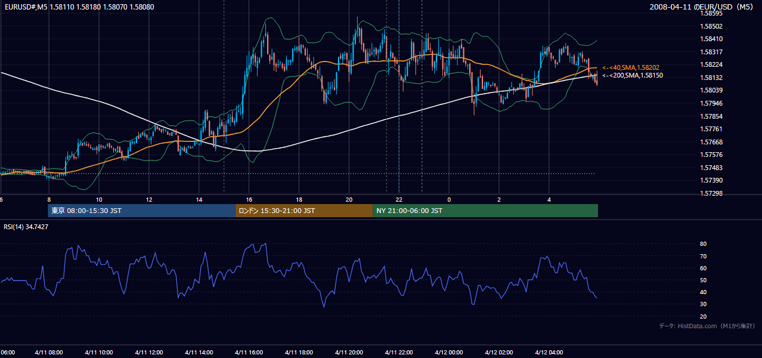Click hour 10 on the chart time axis
The width and height of the screenshot is (762, 358).
[x=99, y=199]
